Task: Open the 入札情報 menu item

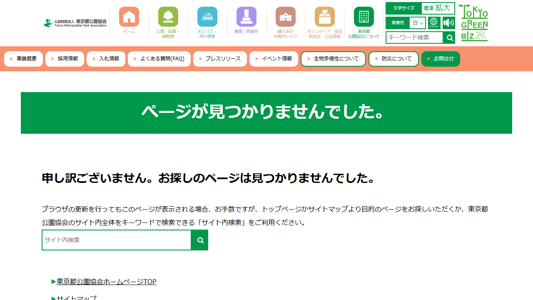Action: pyautogui.click(x=106, y=59)
